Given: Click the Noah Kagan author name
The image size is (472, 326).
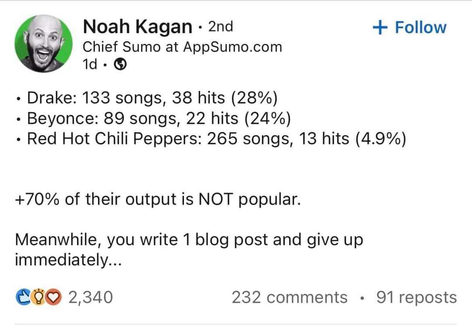Looking at the screenshot, I should [137, 27].
